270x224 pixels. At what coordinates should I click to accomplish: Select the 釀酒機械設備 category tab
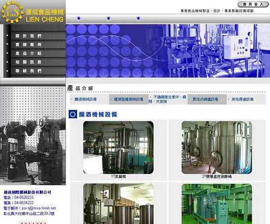[x=86, y=99]
